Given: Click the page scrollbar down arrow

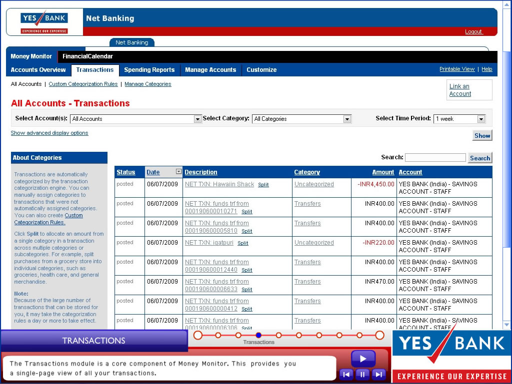Looking at the screenshot, I should tap(507, 325).
